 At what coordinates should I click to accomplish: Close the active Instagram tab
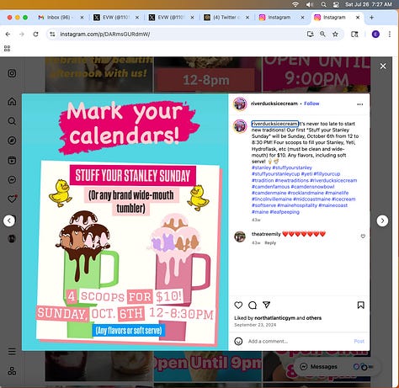click(358, 18)
